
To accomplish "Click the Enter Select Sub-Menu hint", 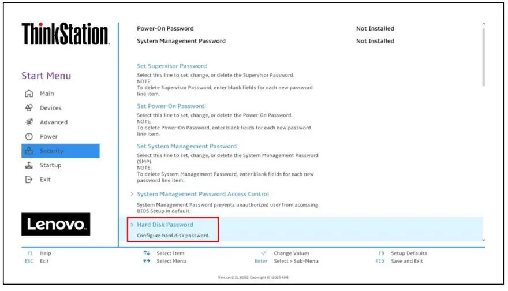I will (x=286, y=261).
